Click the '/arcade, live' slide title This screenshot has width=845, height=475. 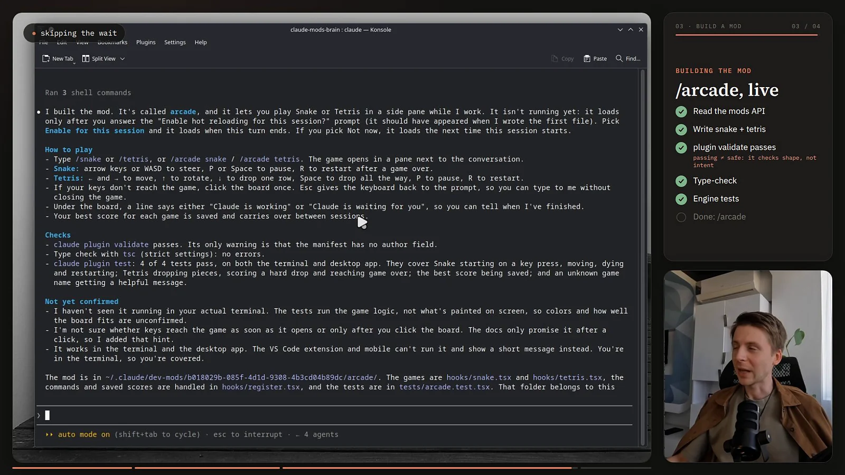727,90
